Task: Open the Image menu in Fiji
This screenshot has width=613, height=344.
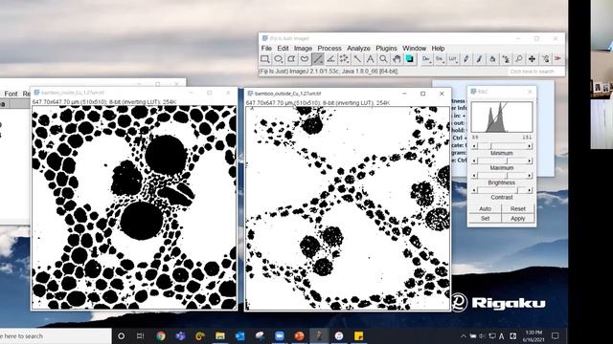Action: click(x=303, y=49)
